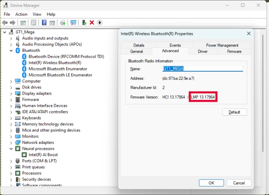This screenshot has width=269, height=195.
Task: Switch to the Power Management tab
Action: coord(222,45)
